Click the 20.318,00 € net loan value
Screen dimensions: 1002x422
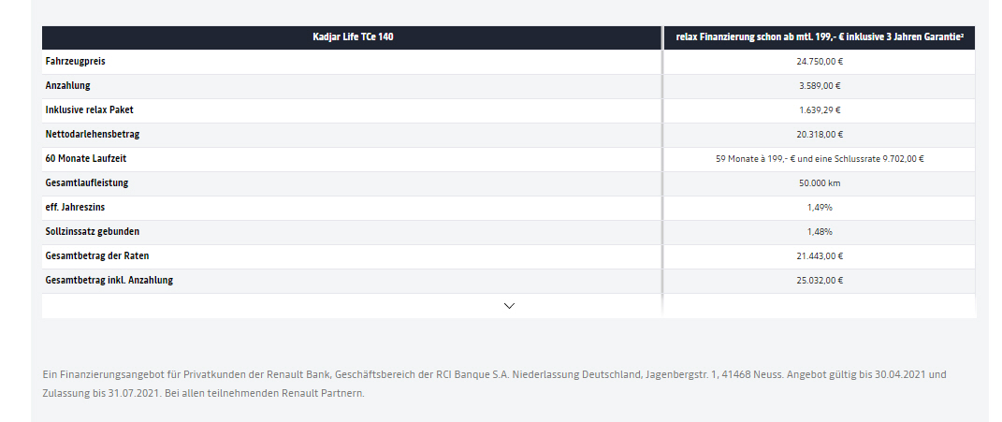[x=820, y=135]
